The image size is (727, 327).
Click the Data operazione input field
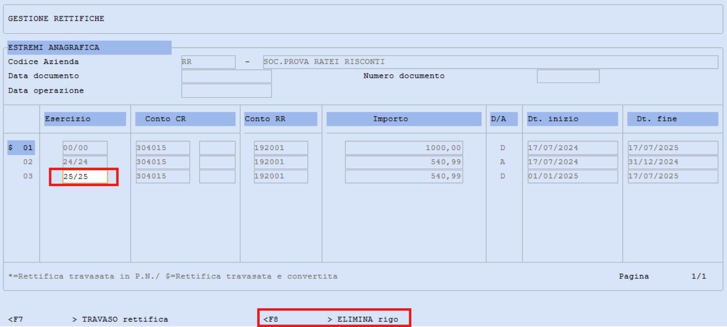[226, 91]
